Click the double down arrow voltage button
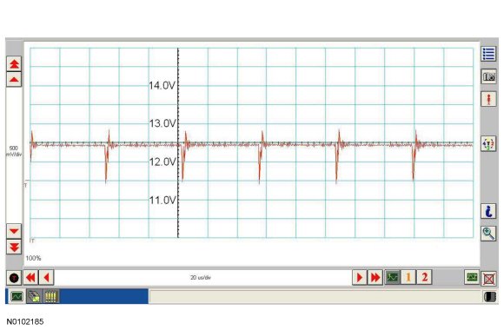This screenshot has height=330, width=504. click(14, 247)
